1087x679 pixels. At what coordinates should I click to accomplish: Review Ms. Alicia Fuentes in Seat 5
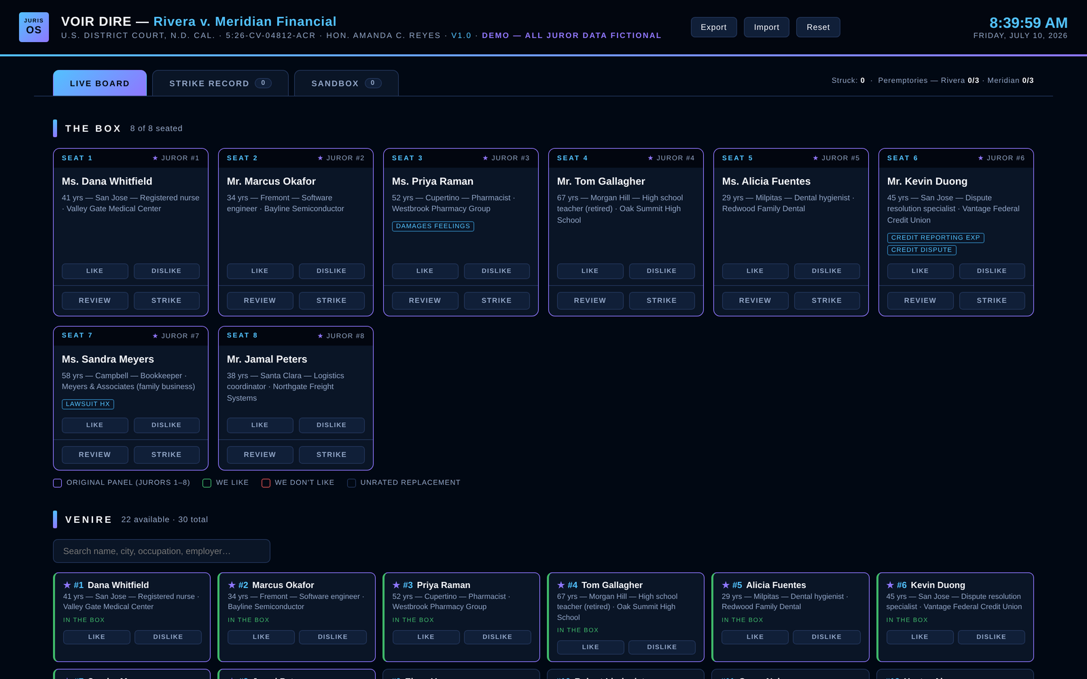[755, 301]
